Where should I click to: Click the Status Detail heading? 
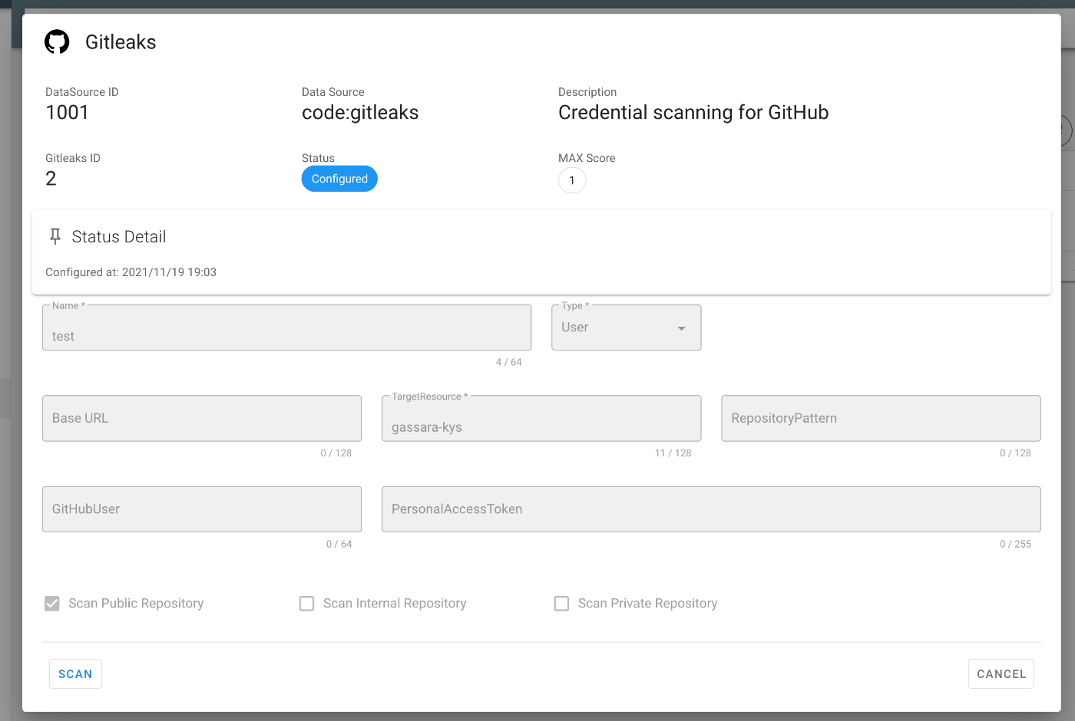119,237
